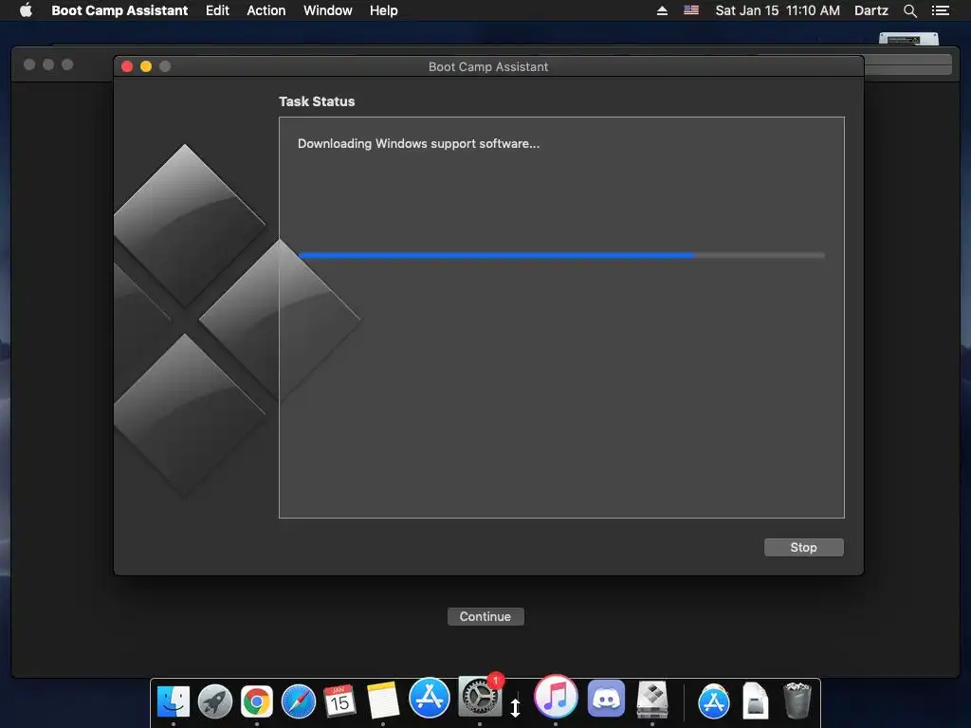Open the Window menu
The image size is (971, 728).
point(327,10)
